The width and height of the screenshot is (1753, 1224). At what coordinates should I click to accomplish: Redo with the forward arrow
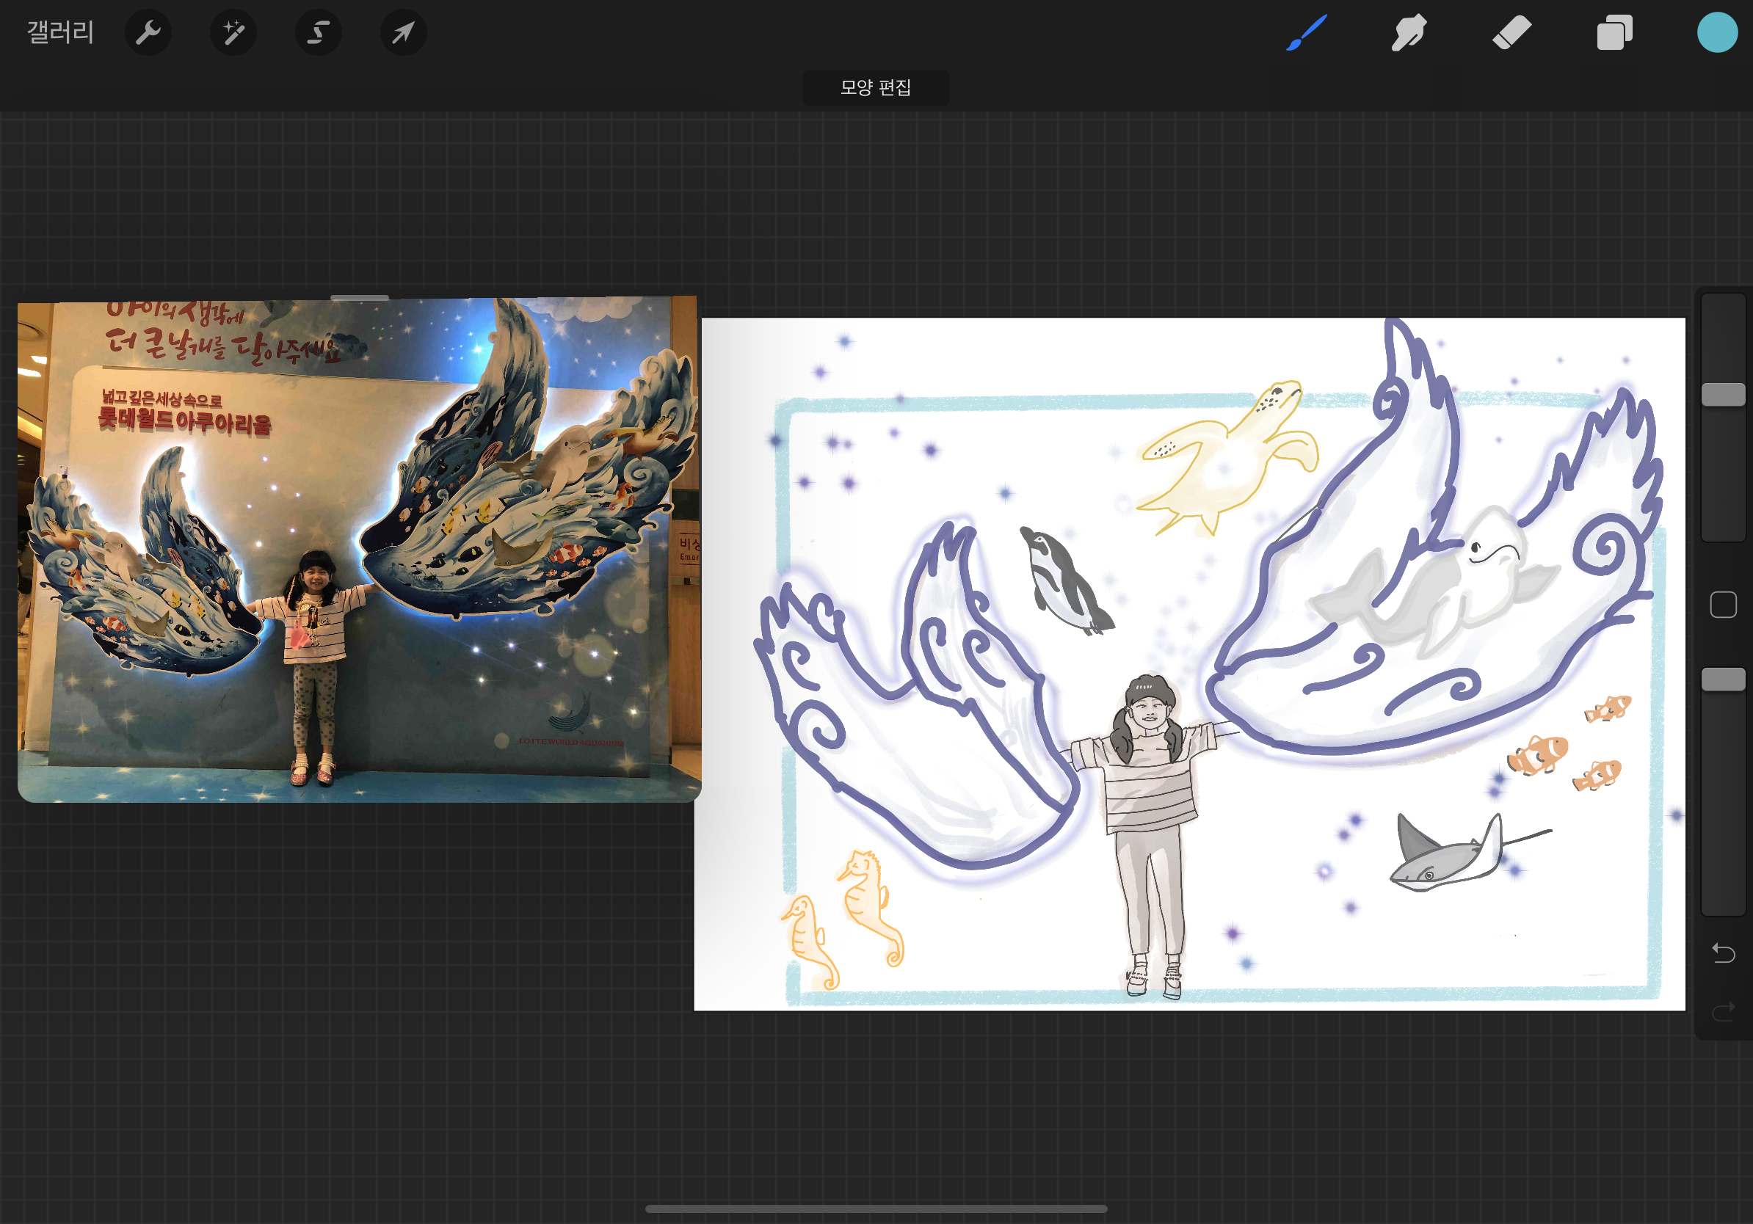(x=1723, y=1012)
